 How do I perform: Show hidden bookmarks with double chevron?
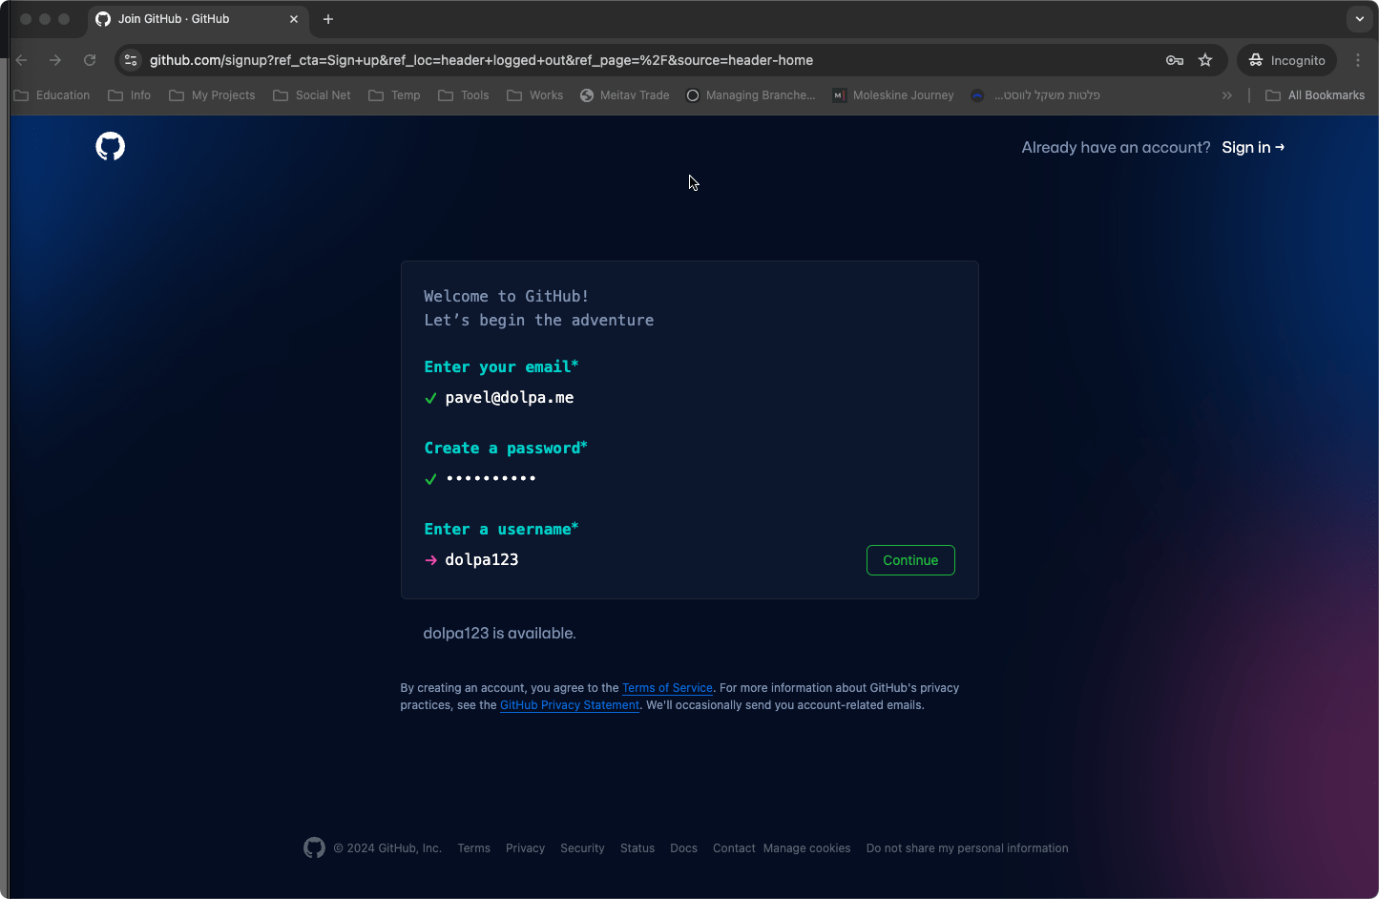point(1227,95)
